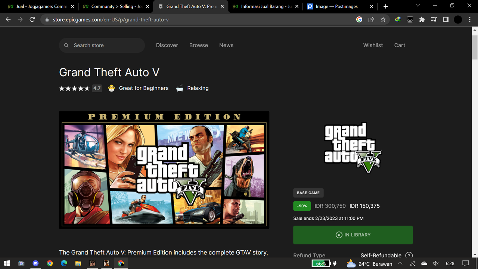The height and width of the screenshot is (269, 478).
Task: Open a new browser tab
Action: pos(386,6)
